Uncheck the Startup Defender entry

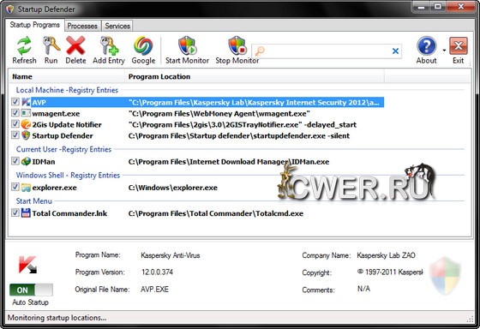pyautogui.click(x=15, y=135)
